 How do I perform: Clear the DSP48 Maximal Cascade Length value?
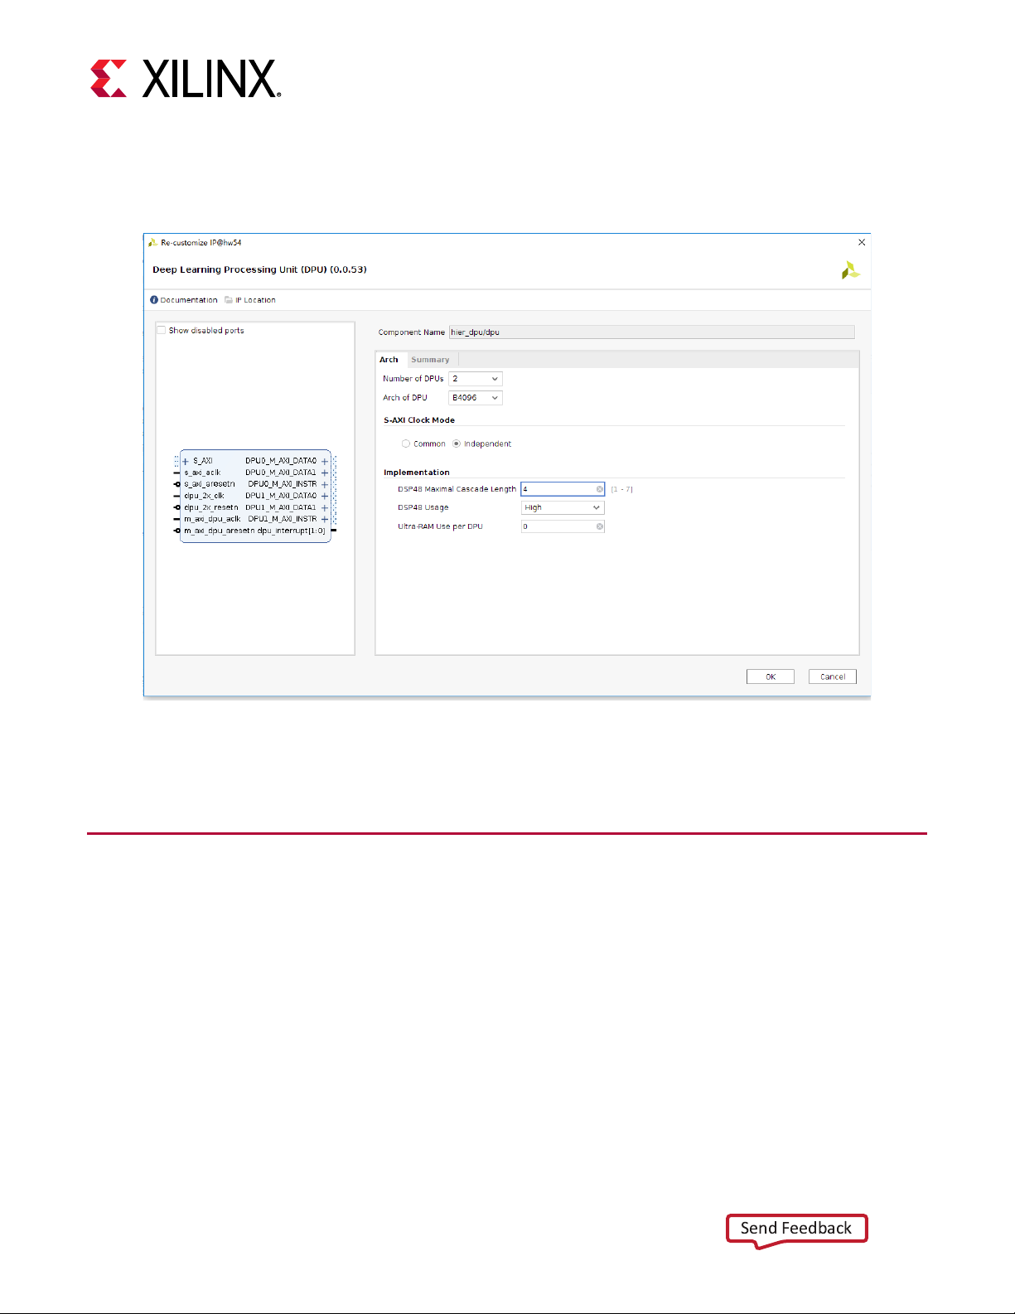point(600,489)
